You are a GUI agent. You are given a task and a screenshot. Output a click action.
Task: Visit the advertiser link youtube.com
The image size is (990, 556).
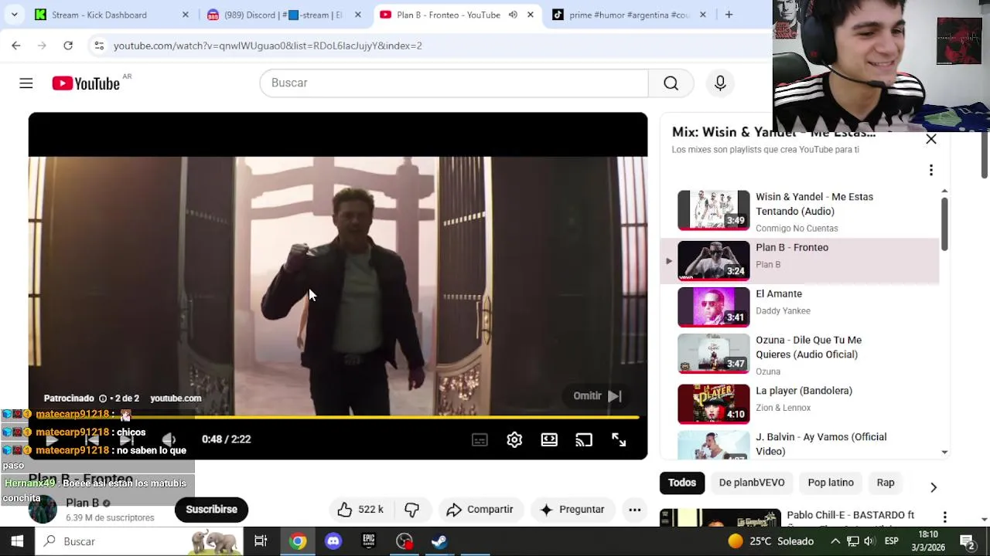pyautogui.click(x=176, y=398)
